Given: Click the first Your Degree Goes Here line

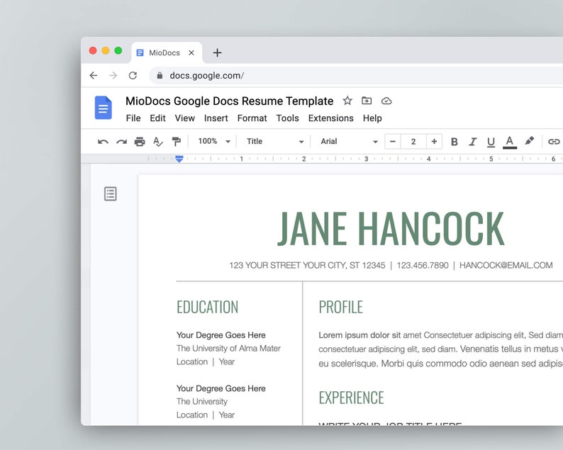Looking at the screenshot, I should tap(221, 335).
